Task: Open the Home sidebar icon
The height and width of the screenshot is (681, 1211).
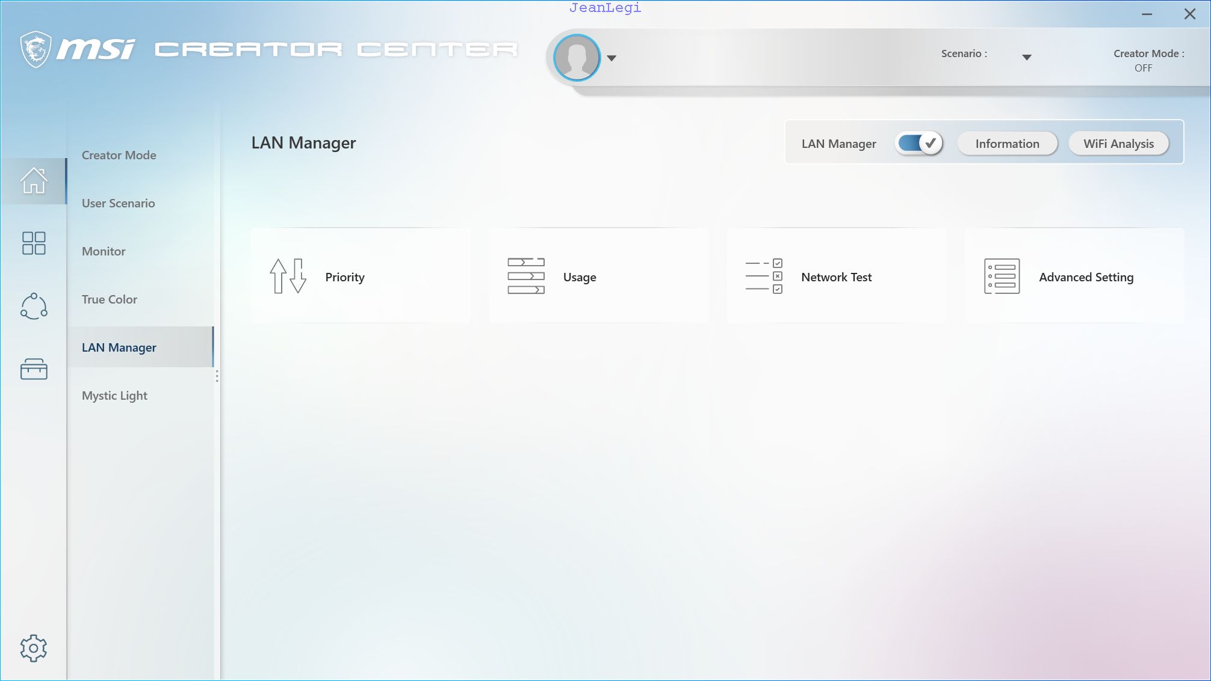Action: [x=34, y=180]
